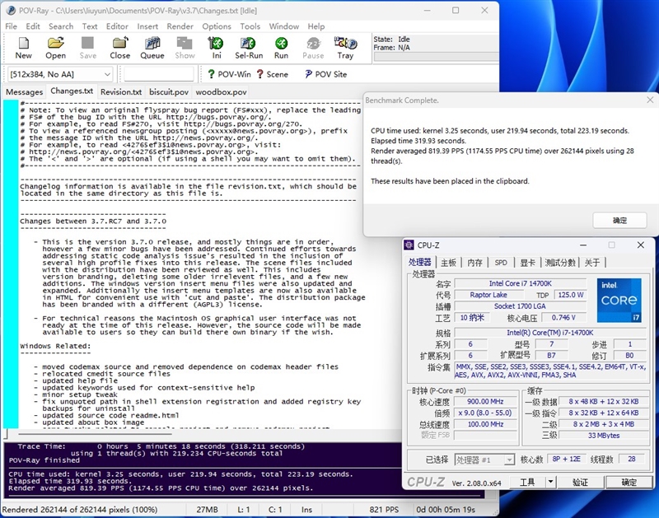Click the Ins mode status bar entry

coord(306,510)
